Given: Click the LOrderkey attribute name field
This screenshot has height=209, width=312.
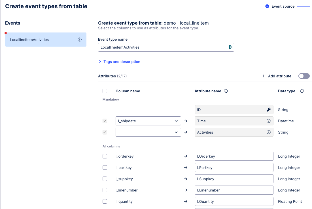Looking at the screenshot, I should [234, 156].
